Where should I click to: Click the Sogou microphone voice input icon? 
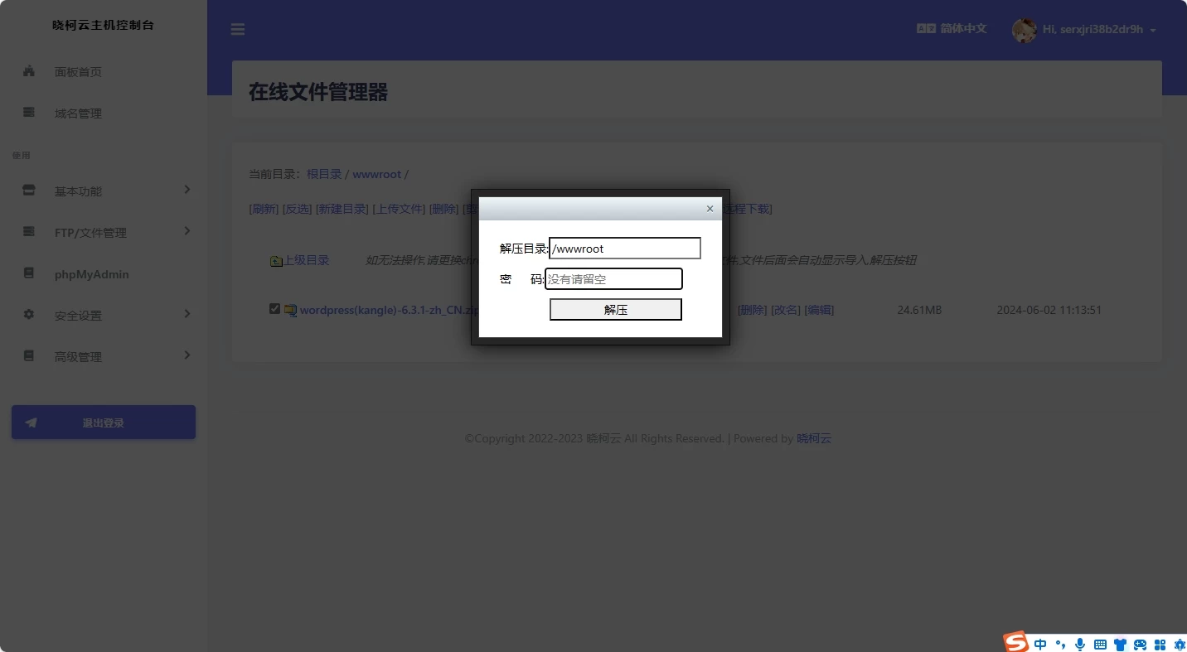click(x=1080, y=644)
